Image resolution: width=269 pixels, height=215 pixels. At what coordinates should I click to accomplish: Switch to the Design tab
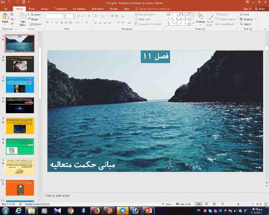click(45, 9)
